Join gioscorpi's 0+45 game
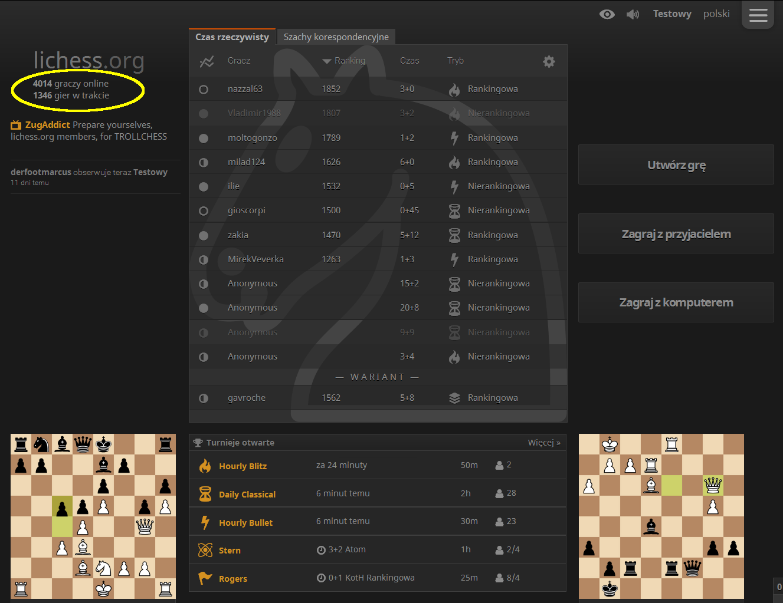The image size is (783, 603). (378, 210)
